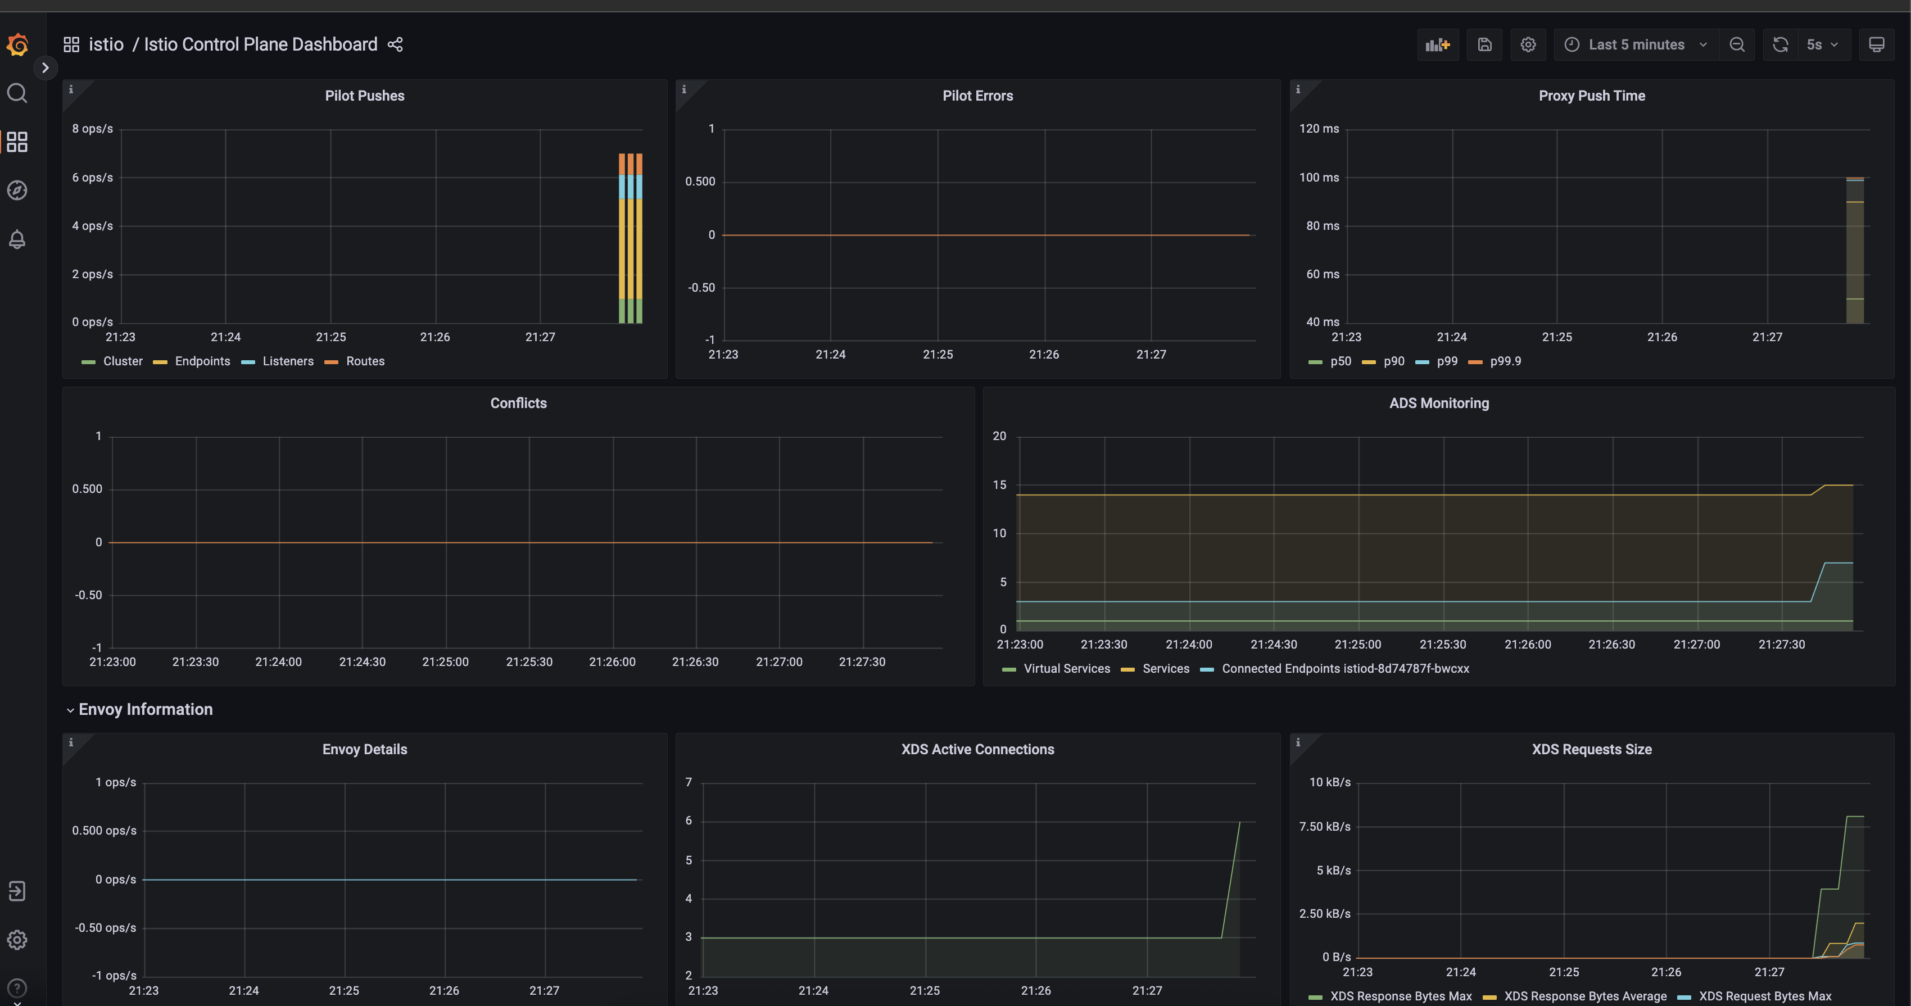1911x1006 pixels.
Task: Toggle the Cluster series in legend
Action: 123,361
